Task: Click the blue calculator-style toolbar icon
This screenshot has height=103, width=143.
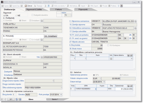Action: point(49,6)
